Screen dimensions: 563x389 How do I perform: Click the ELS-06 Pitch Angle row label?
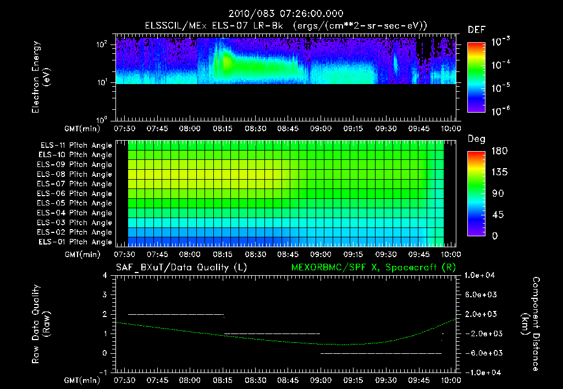point(75,194)
